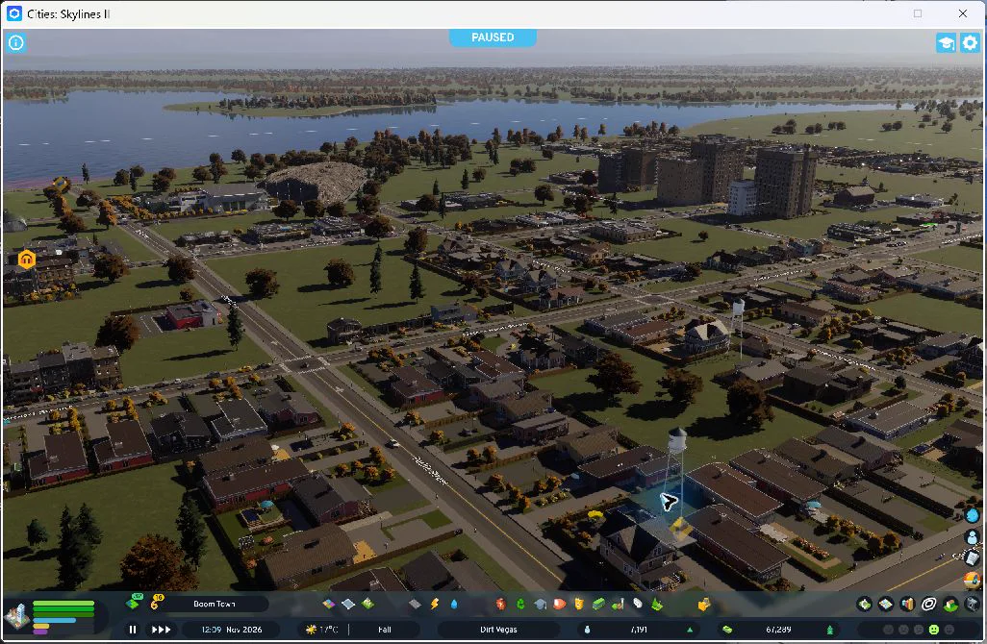
Task: Open the Landscaping tool
Action: [x=656, y=604]
